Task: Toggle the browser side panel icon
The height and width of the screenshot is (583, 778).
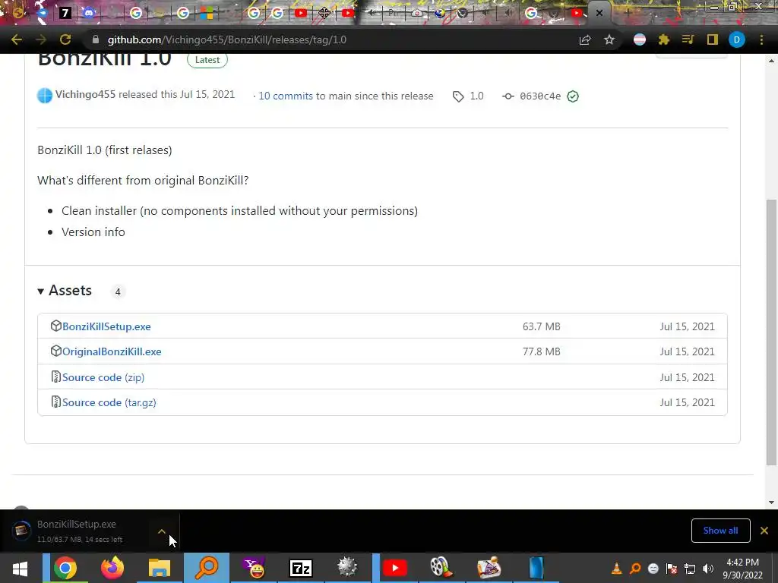Action: coord(713,39)
